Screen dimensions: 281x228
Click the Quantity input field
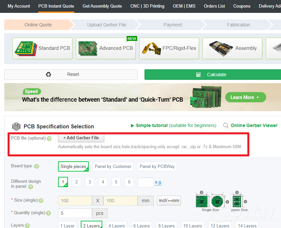(x=75, y=213)
